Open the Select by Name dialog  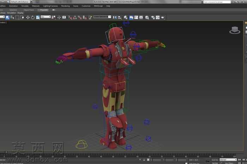pos(12,18)
